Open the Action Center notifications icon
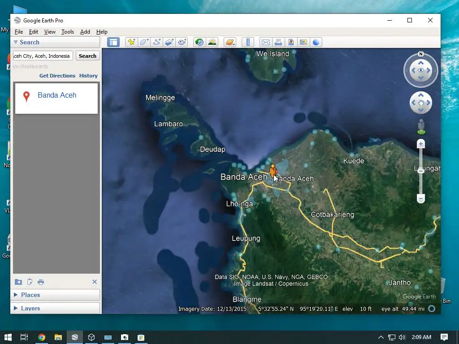 [x=444, y=337]
